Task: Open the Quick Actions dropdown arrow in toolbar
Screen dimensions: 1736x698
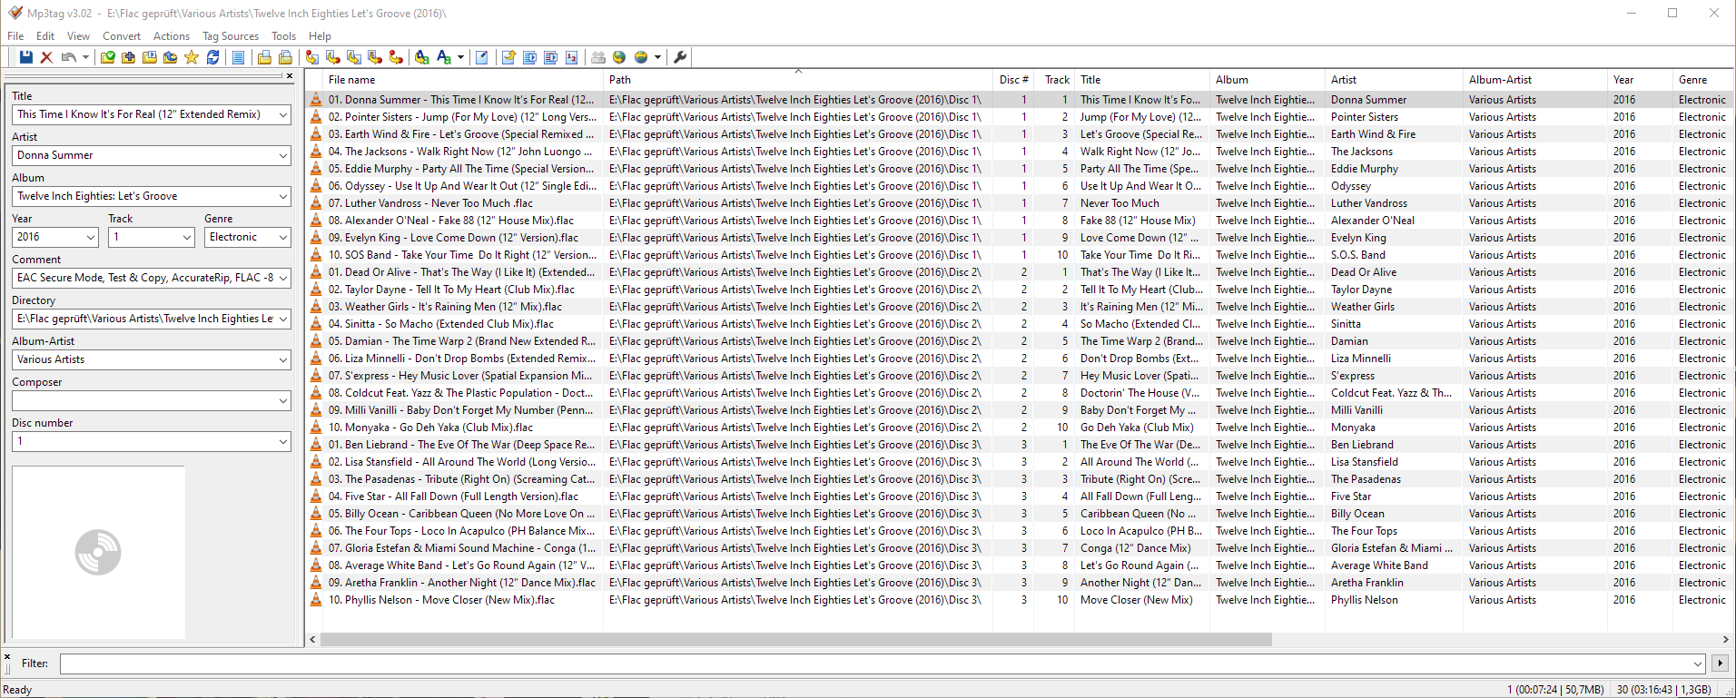Action: 460,57
